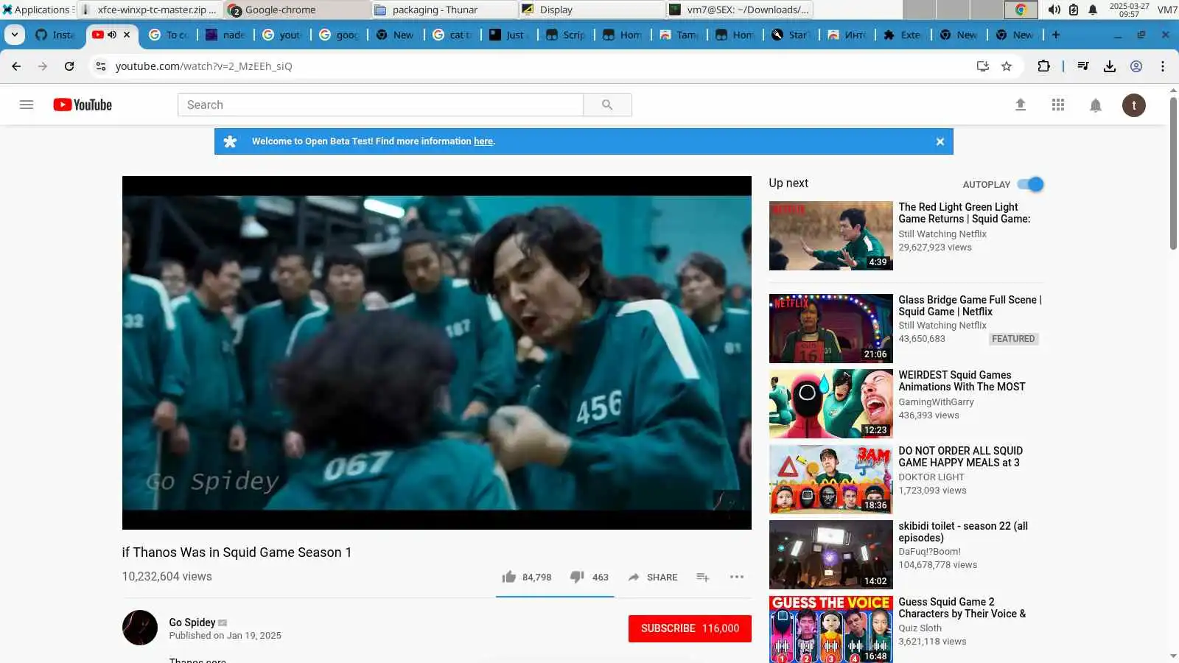Open a new browser tab

pyautogui.click(x=1056, y=35)
